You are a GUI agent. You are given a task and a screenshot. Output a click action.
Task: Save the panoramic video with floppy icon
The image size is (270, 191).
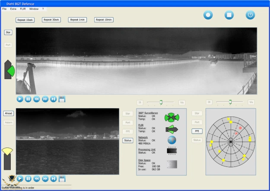tap(62, 99)
